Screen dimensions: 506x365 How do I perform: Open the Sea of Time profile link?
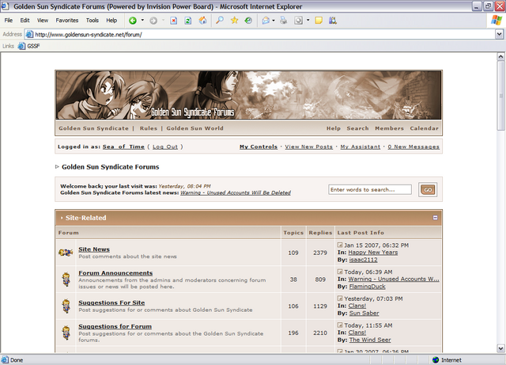[123, 146]
